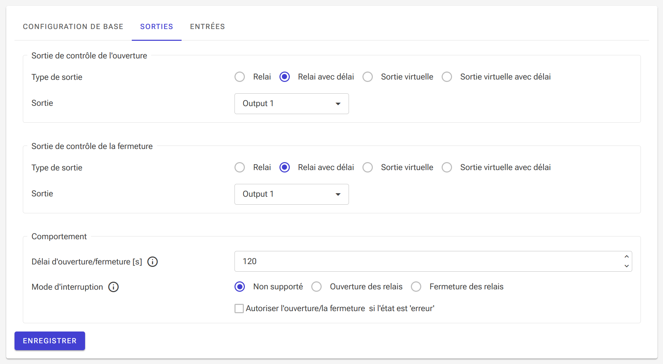This screenshot has width=663, height=364.
Task: Open the closing control Sortie dropdown
Action: tap(292, 194)
